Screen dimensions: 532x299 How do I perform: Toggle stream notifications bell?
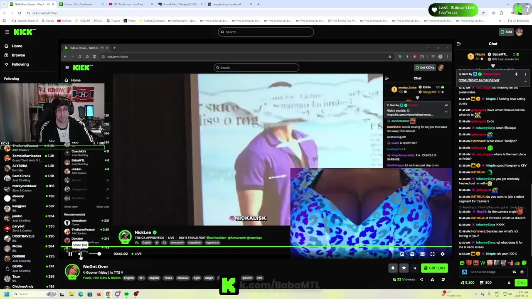point(393,268)
